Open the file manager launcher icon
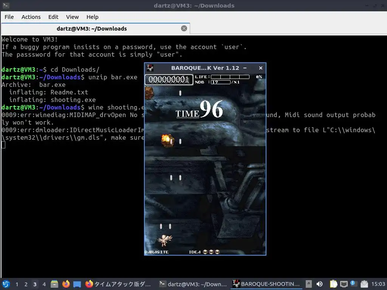Viewport: 387px width, 290px height. (54, 284)
